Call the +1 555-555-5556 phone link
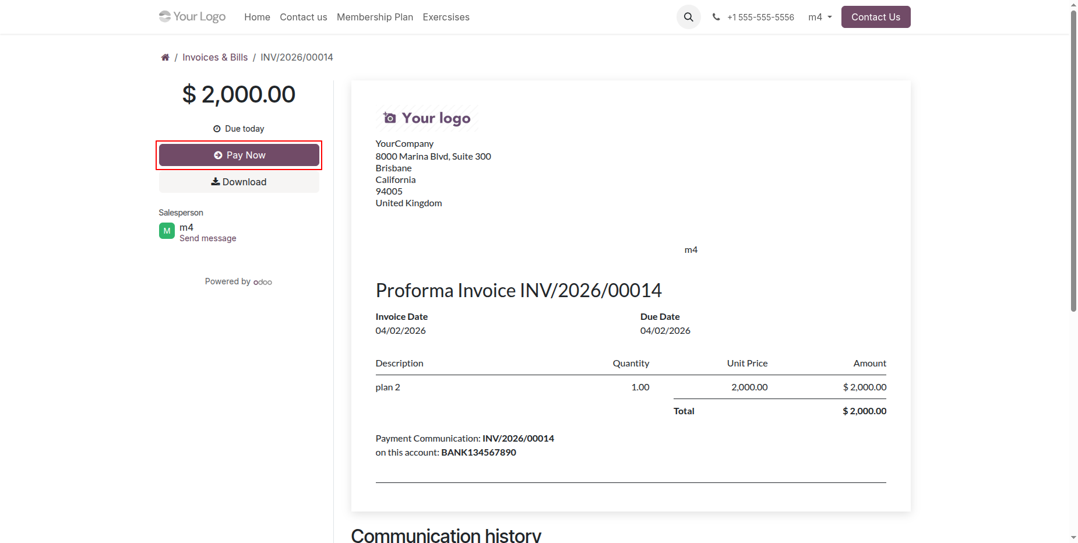 point(760,17)
